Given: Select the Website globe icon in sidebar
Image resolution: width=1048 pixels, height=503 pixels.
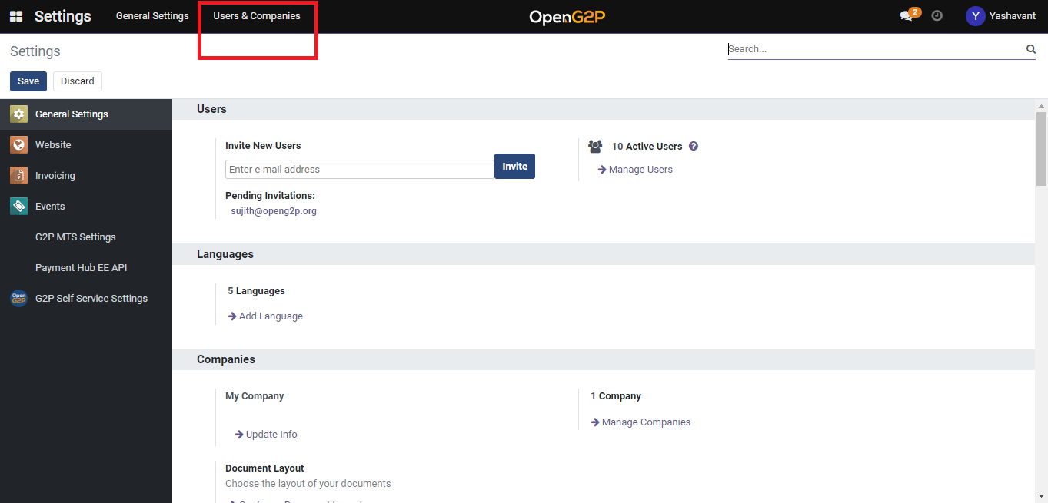Looking at the screenshot, I should [18, 144].
